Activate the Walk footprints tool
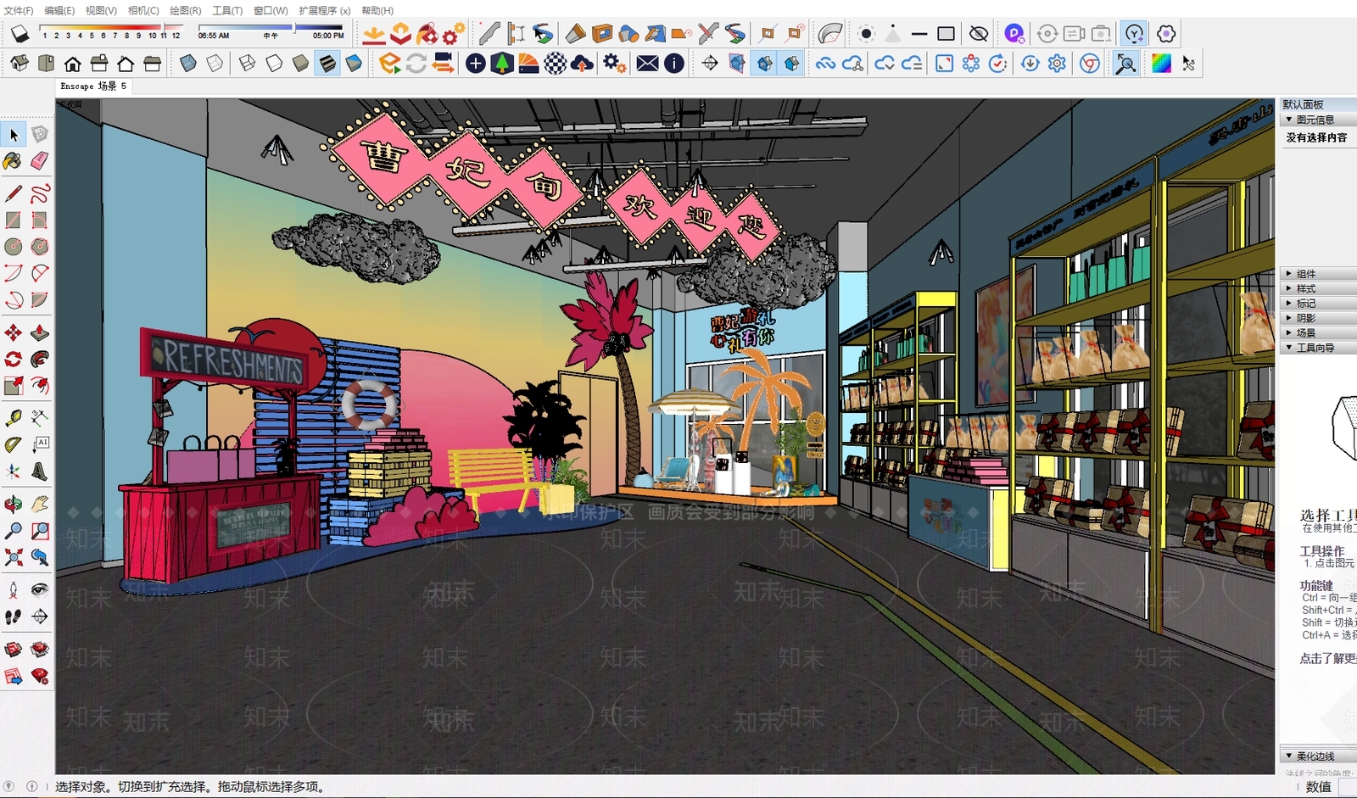The width and height of the screenshot is (1357, 798). tap(14, 617)
